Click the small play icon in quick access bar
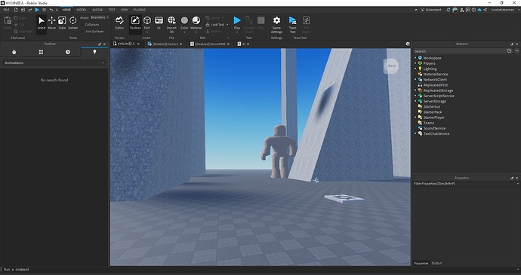521x275 pixels. coord(37,10)
